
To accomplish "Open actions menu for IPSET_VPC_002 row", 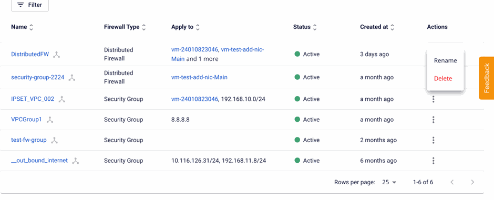I will point(434,99).
